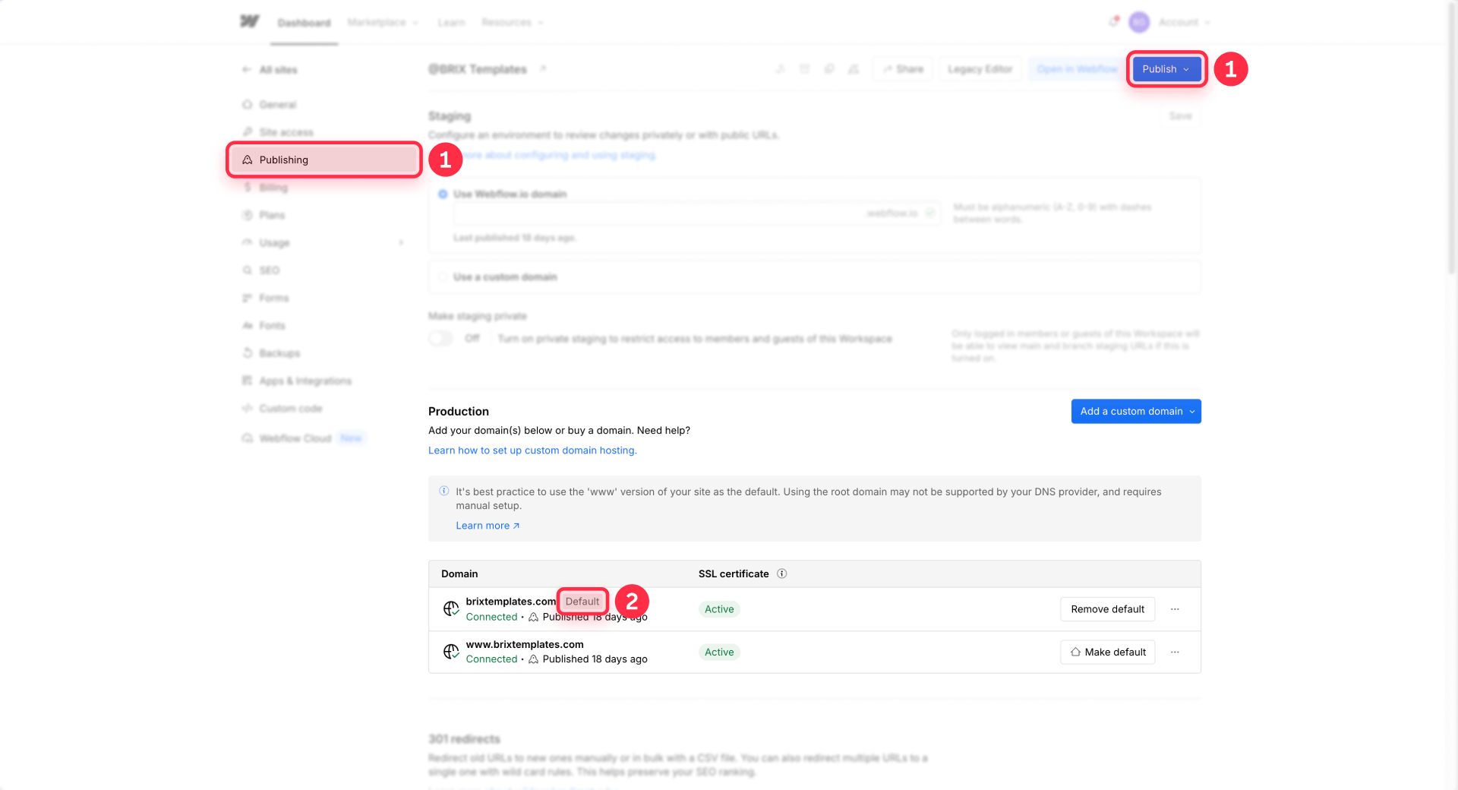Click the Domain column header
The height and width of the screenshot is (790, 1458).
coord(459,574)
